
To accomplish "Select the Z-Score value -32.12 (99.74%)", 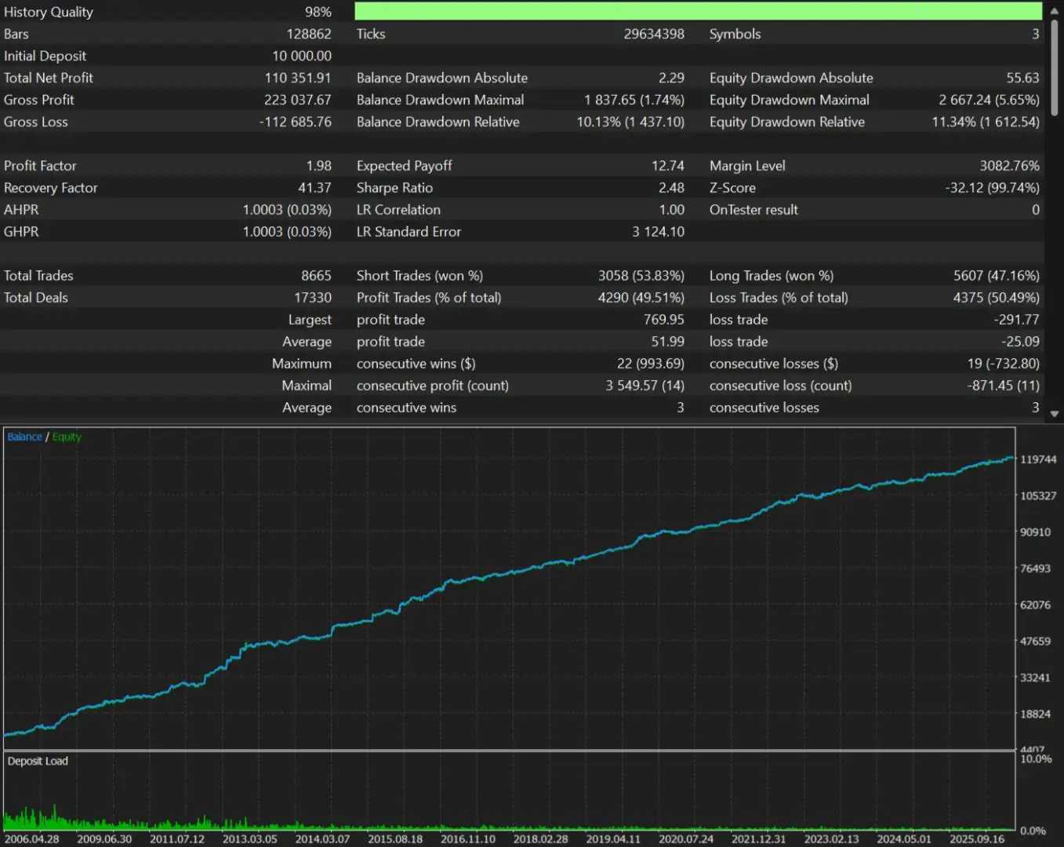I will [993, 187].
